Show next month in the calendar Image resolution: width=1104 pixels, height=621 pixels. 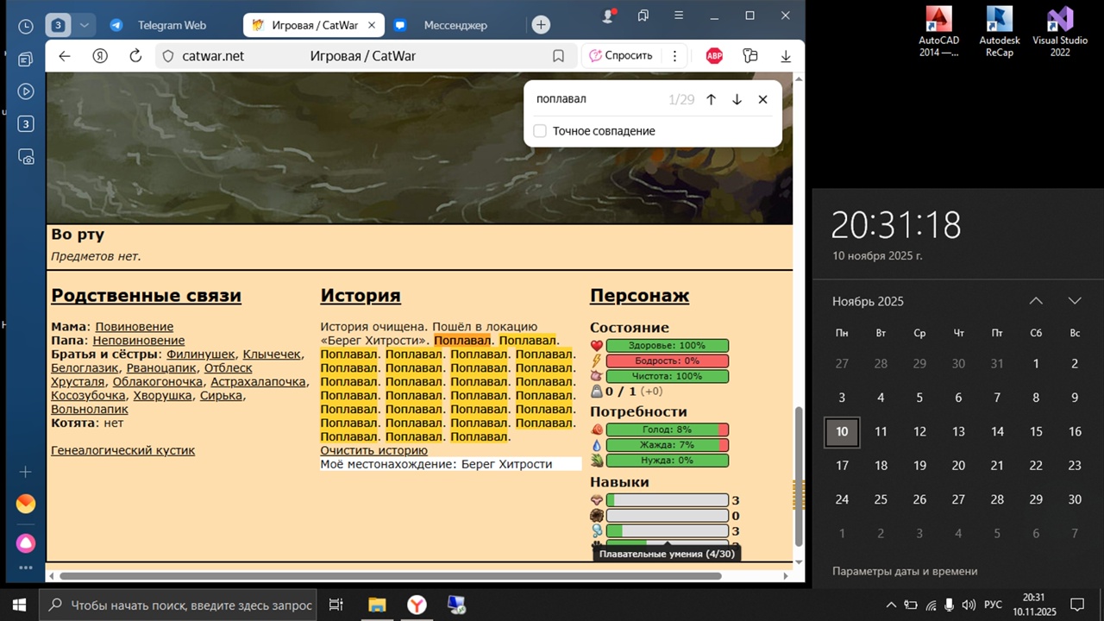coord(1074,301)
